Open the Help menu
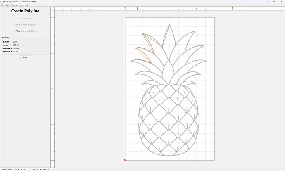Image resolution: width=285 pixels, height=171 pixels. [26, 5]
